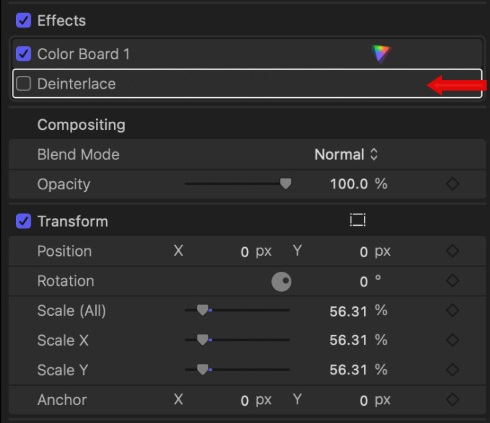490x423 pixels.
Task: Add keyframe diamond for Anchor
Action: point(453,400)
